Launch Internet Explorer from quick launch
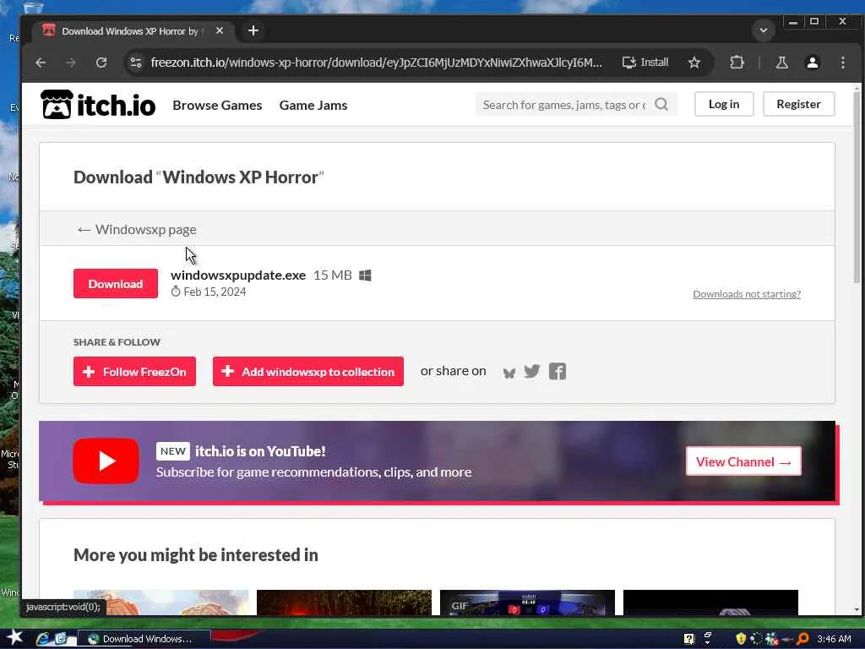865x649 pixels. 42,639
